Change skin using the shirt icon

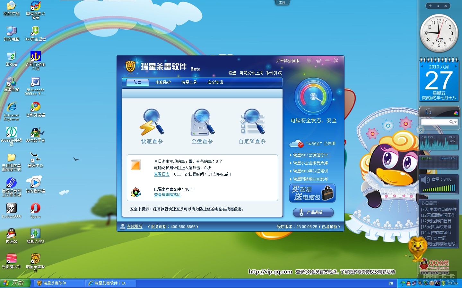(x=319, y=61)
